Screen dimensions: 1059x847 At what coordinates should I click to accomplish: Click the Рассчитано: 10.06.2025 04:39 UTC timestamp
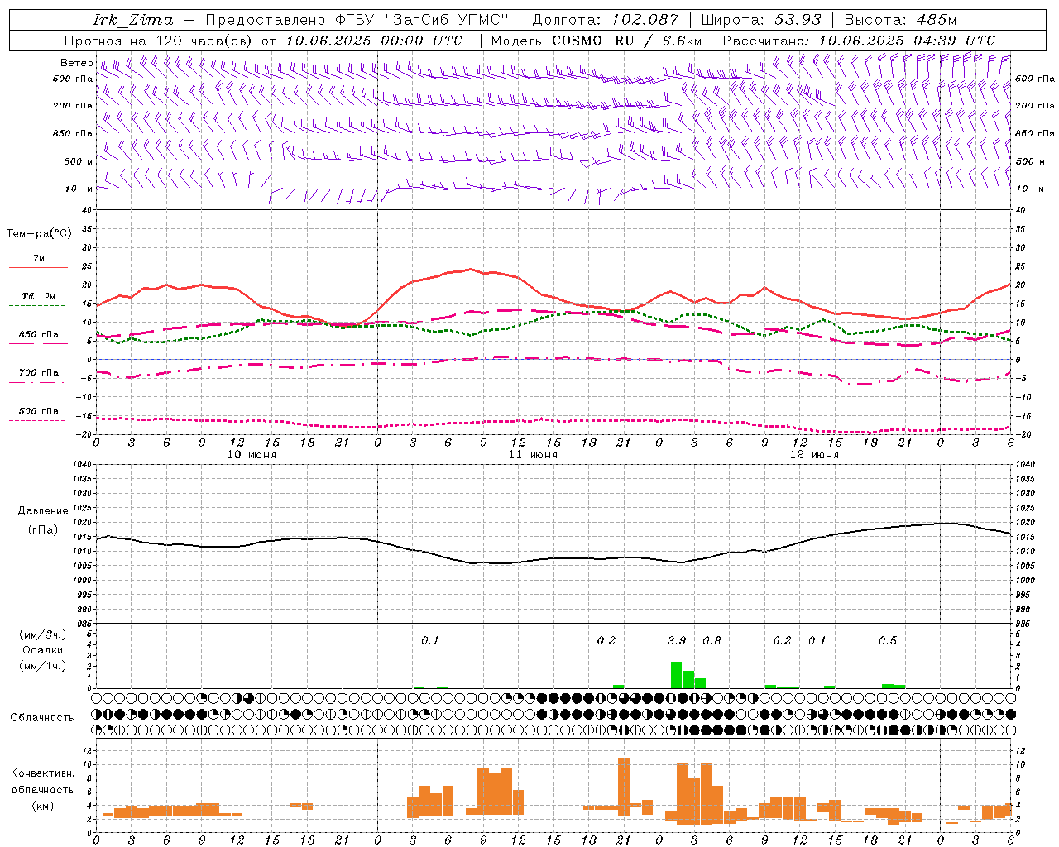pos(859,41)
